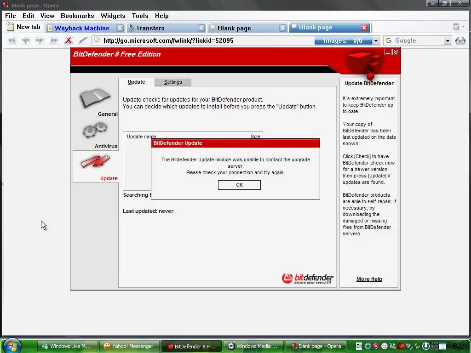Open the Bookmarks menu
The image size is (471, 353).
[x=77, y=16]
